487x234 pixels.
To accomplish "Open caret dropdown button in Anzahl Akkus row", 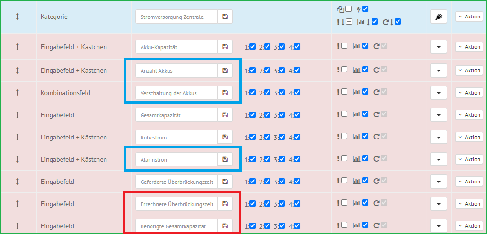I will click(x=439, y=70).
